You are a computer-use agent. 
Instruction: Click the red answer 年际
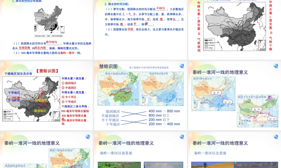click(131, 29)
